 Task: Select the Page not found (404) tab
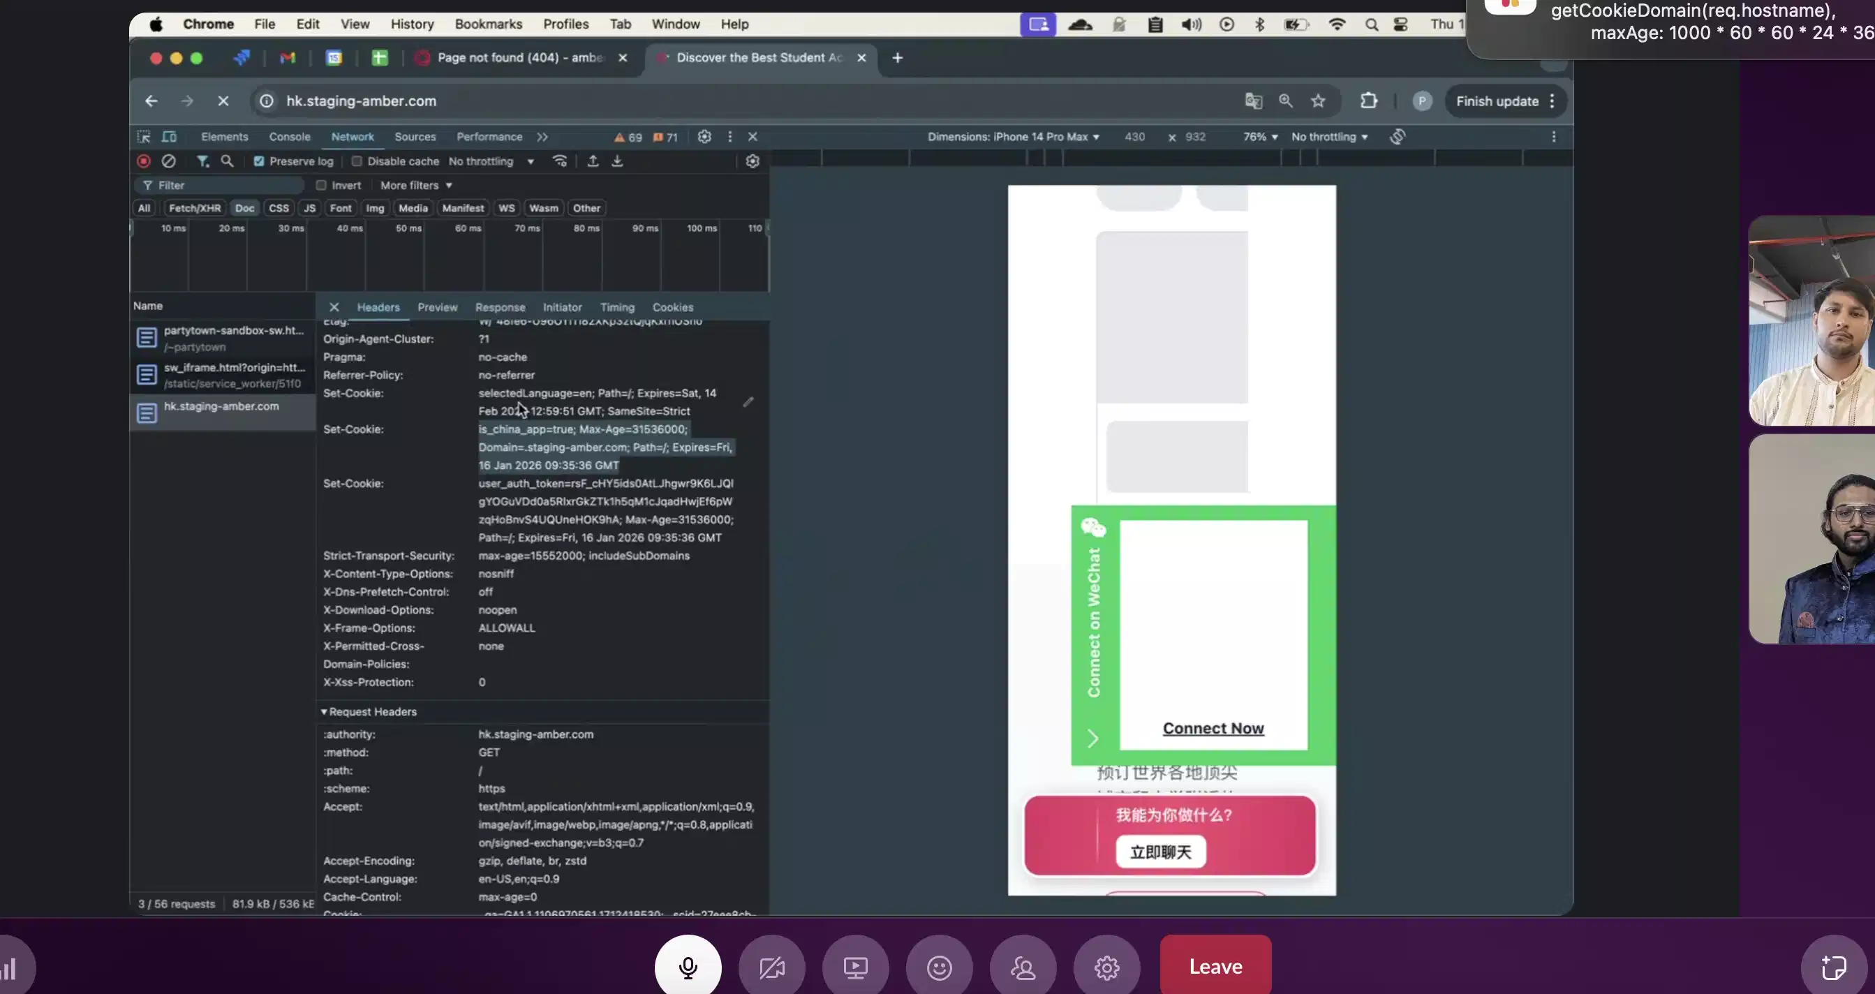point(521,57)
